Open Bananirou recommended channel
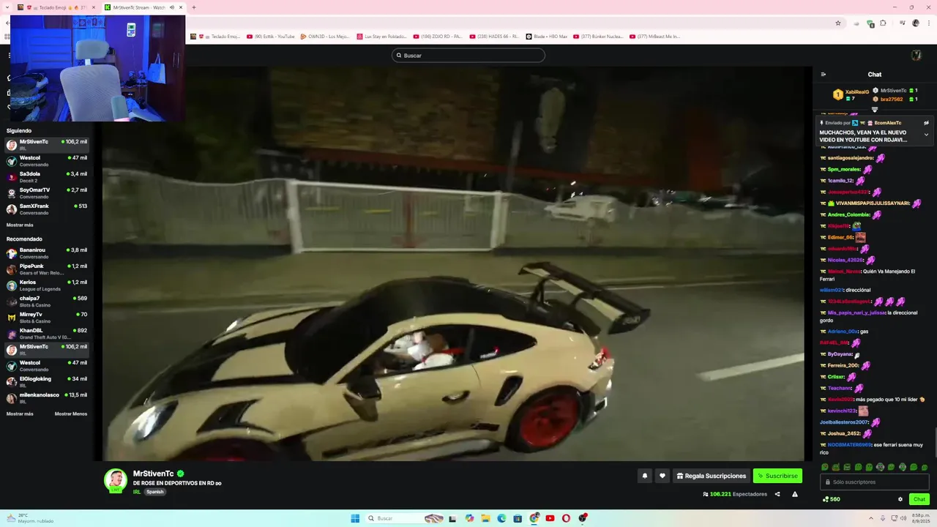The height and width of the screenshot is (527, 937). click(47, 253)
